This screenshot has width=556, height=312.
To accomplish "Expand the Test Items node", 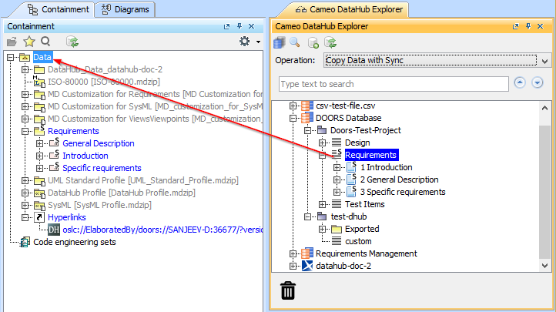I will pos(322,204).
